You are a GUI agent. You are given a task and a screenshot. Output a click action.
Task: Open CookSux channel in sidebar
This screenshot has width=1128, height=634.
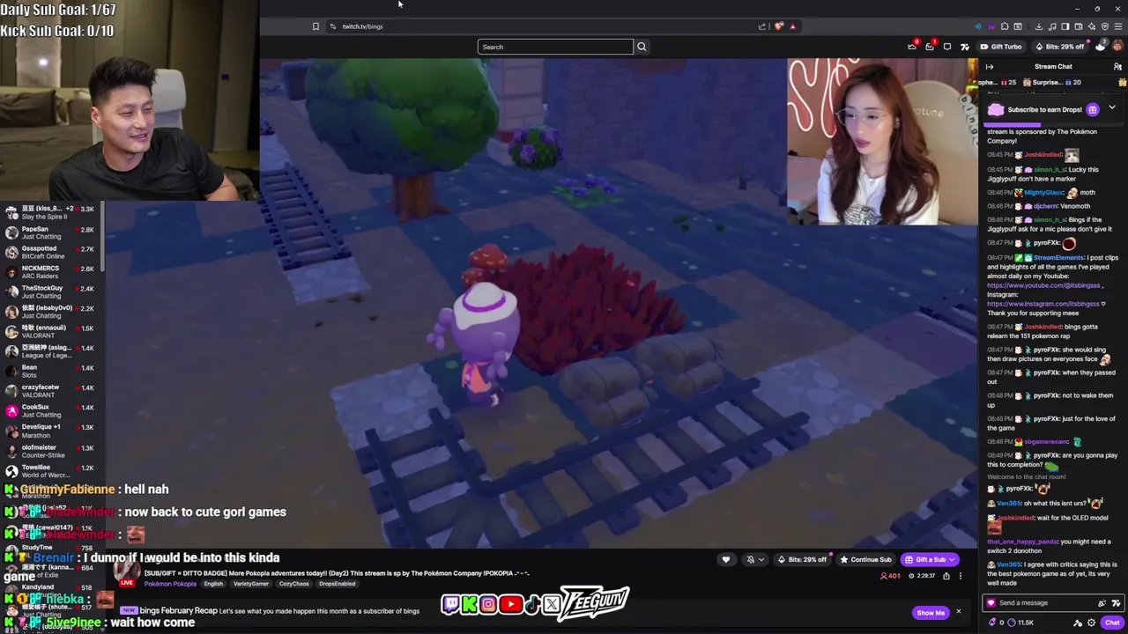coord(51,410)
